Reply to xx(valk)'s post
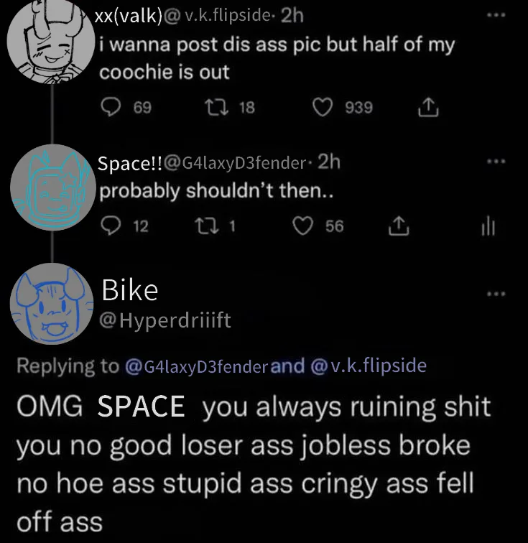This screenshot has width=528, height=543. [110, 108]
